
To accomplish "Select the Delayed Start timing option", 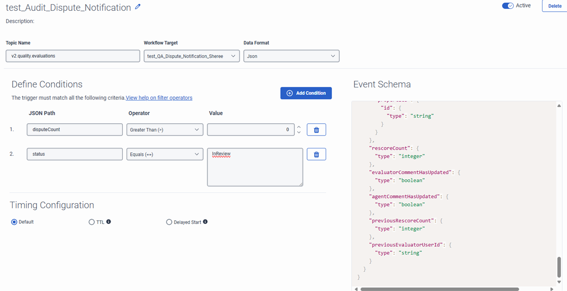I will coord(169,222).
